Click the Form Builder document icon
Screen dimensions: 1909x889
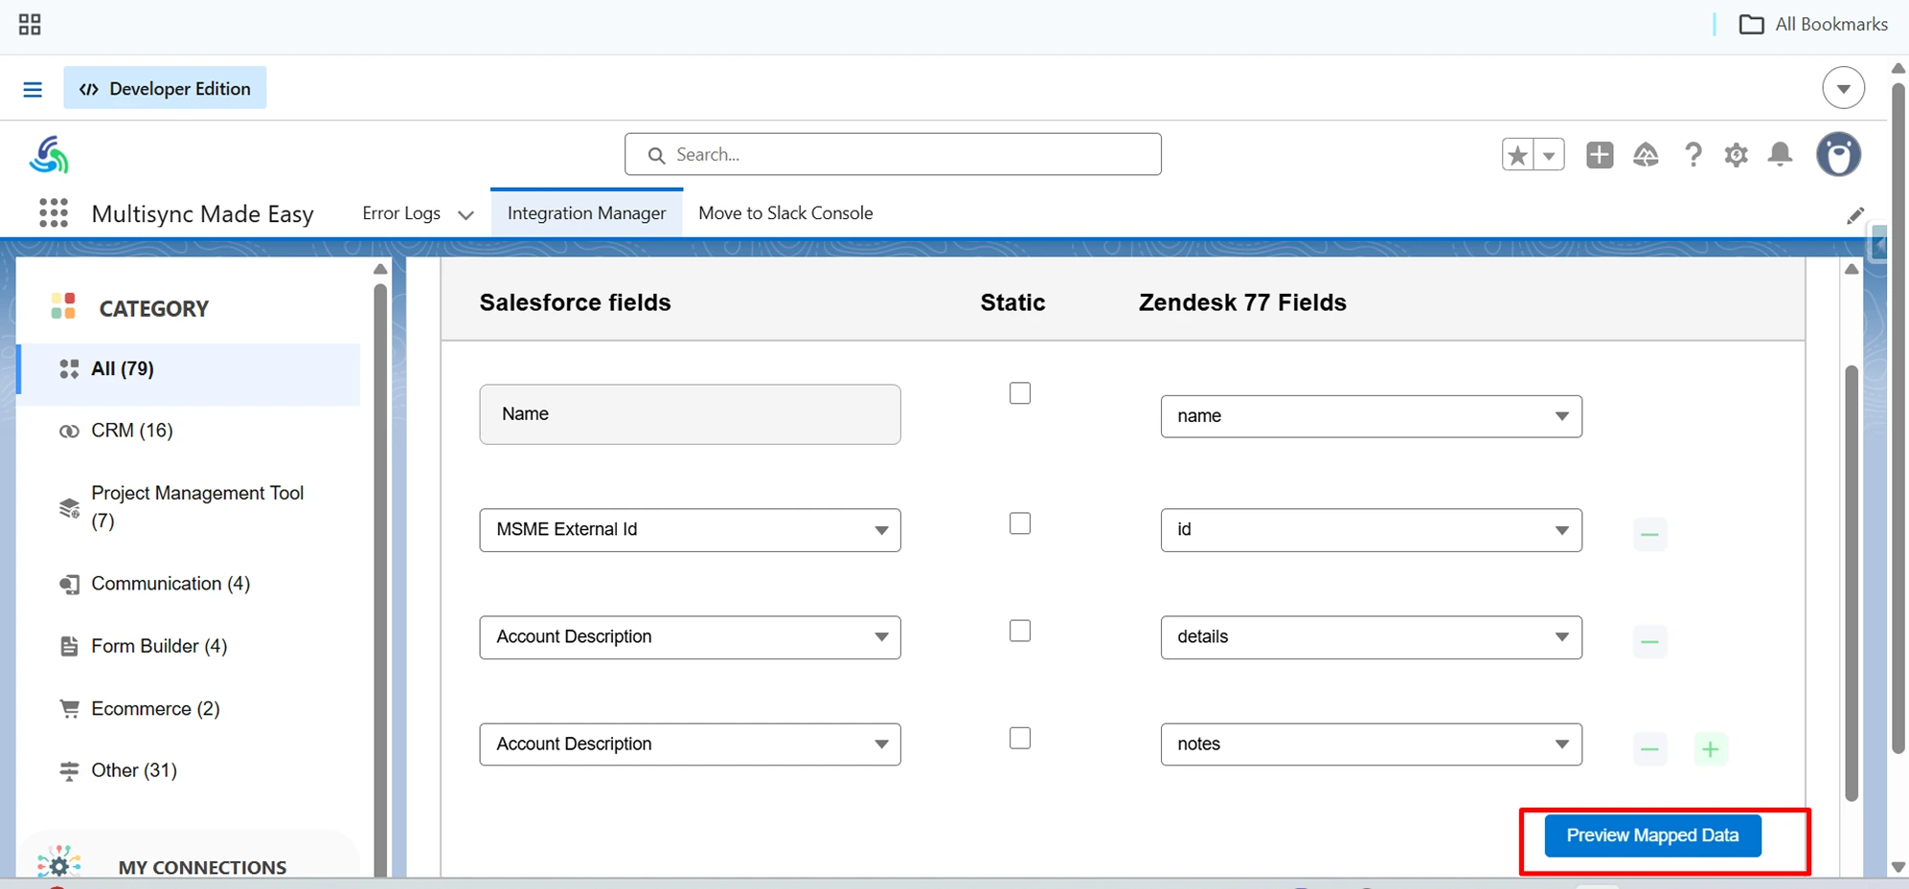coord(69,646)
